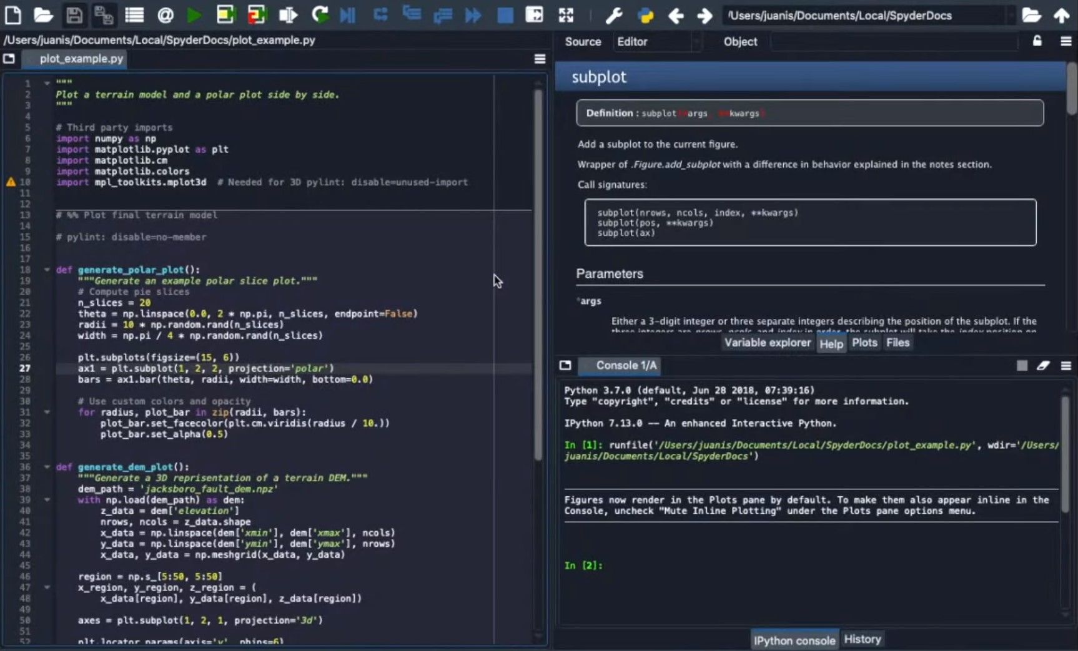Select the Console 1/A tab
The image size is (1078, 651).
(x=620, y=366)
